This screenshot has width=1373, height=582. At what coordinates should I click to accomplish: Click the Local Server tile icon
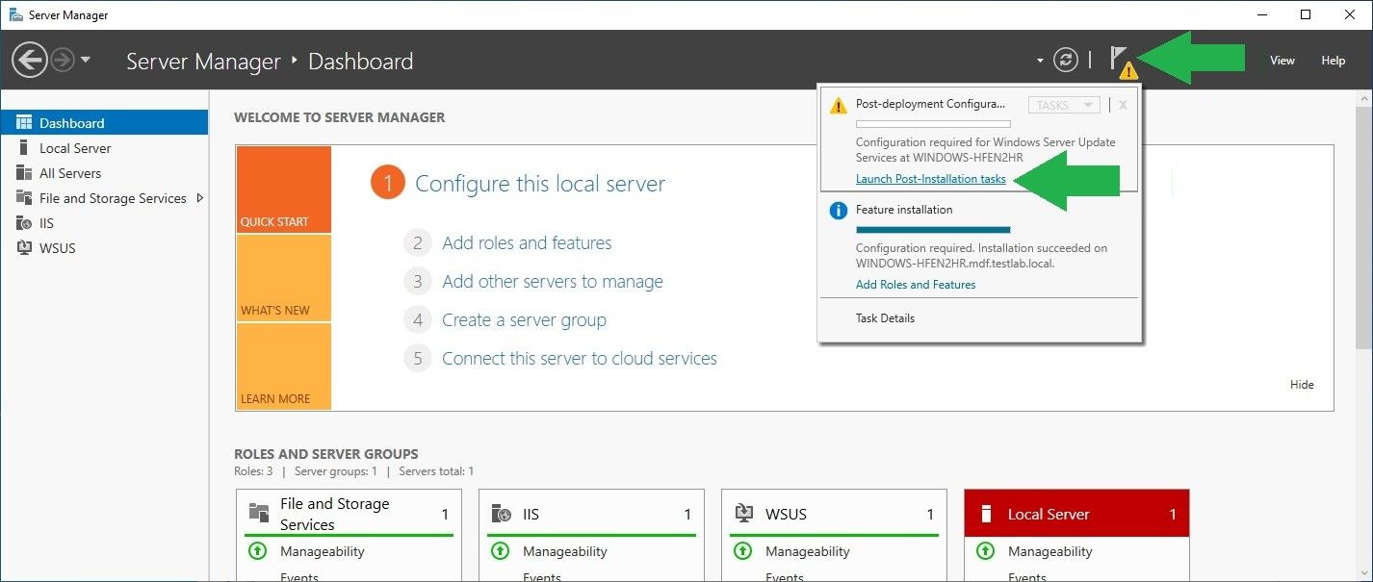[x=986, y=514]
